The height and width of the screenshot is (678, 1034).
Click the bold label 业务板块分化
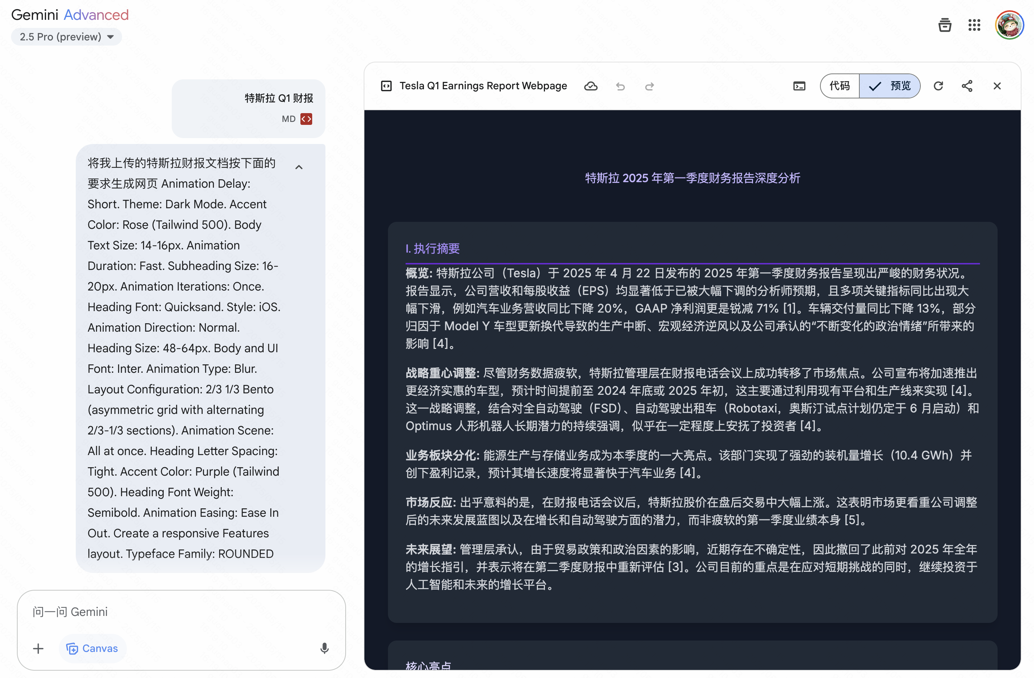442,455
